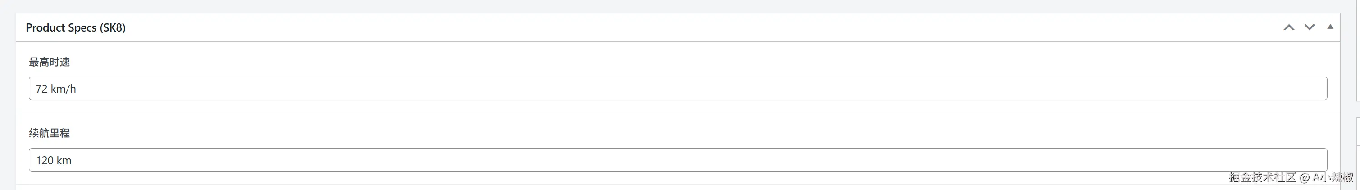Focus the 最高时速 input field

(678, 89)
